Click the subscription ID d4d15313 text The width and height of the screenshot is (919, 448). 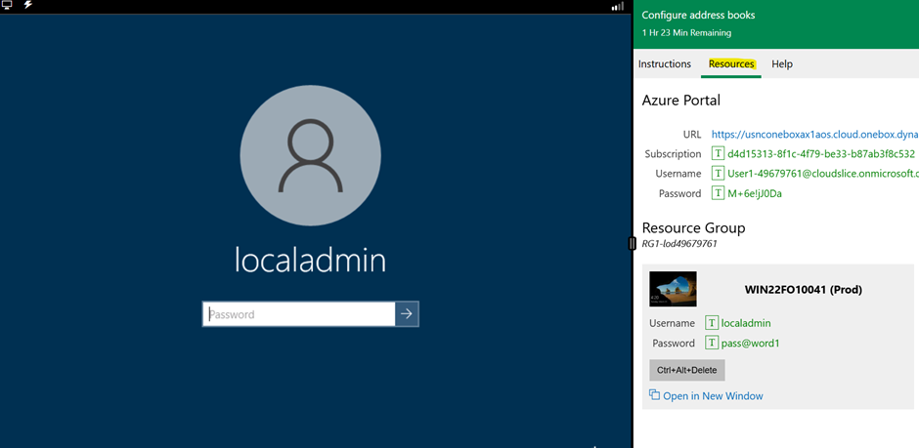coord(821,154)
